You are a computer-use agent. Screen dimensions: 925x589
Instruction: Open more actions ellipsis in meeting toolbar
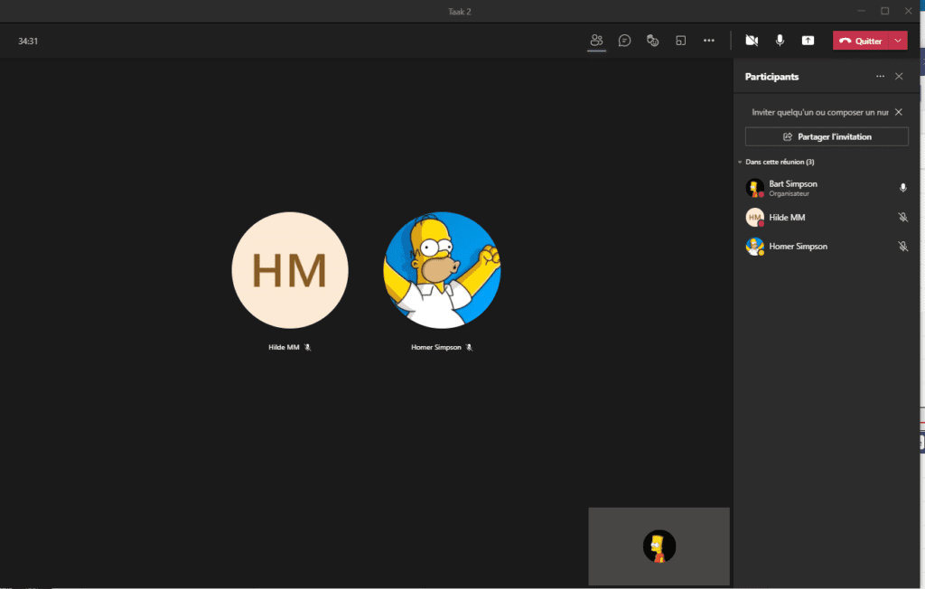pos(709,40)
